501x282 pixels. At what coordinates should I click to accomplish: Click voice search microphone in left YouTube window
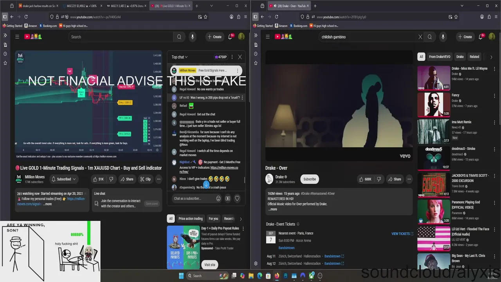click(x=192, y=37)
